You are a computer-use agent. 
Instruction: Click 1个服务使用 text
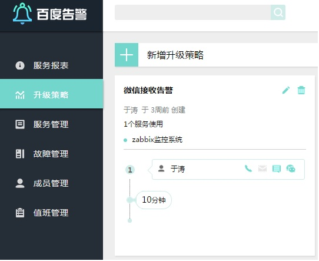[x=144, y=124]
